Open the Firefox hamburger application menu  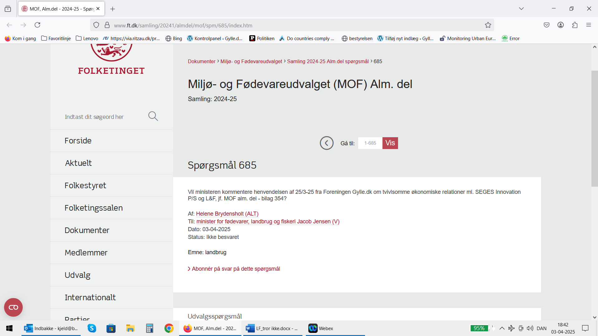click(589, 25)
